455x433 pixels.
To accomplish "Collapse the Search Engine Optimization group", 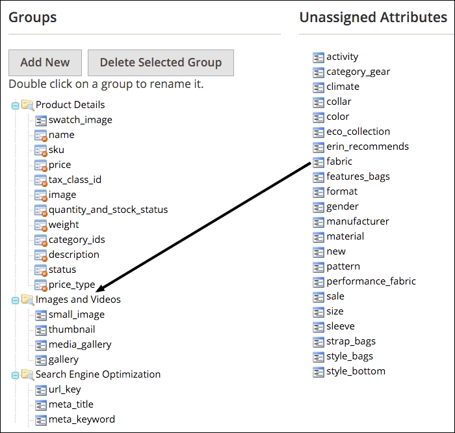I will 15,375.
